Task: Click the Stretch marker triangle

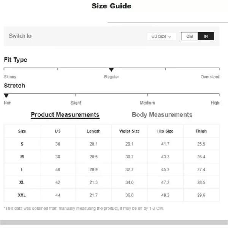Action: (6, 96)
